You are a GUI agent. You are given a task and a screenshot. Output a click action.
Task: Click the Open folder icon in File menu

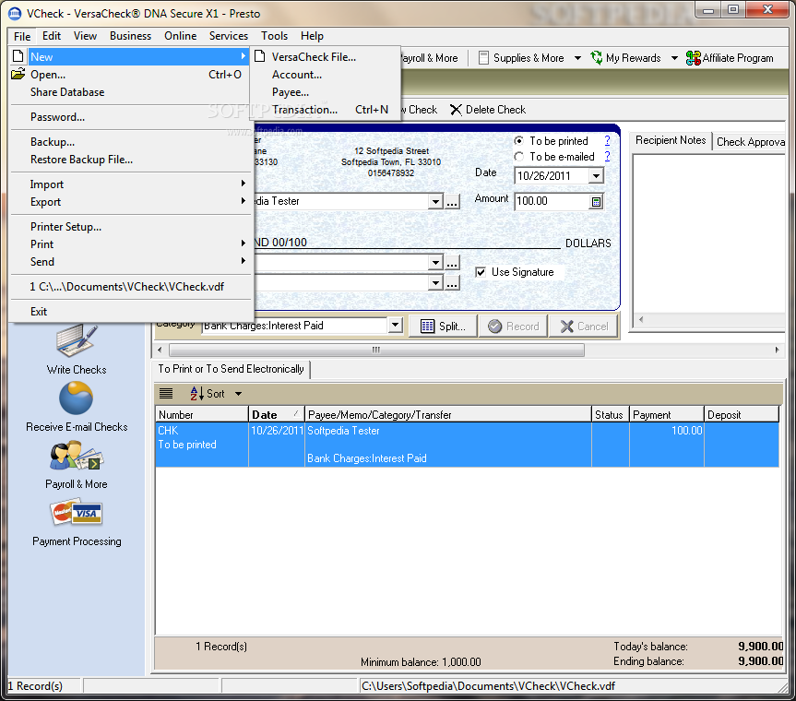pos(18,74)
